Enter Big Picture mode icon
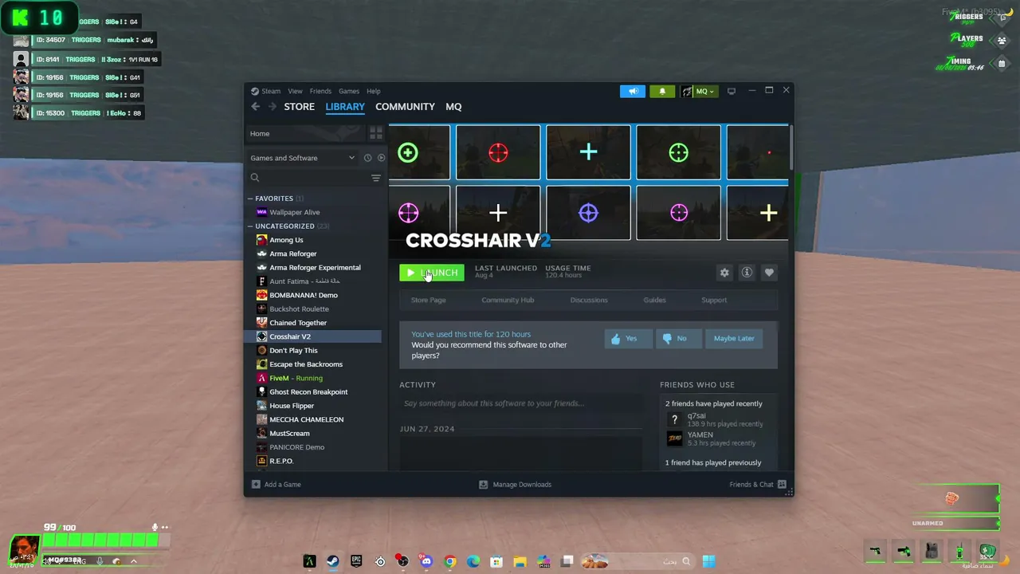1020x574 pixels. pos(732,91)
